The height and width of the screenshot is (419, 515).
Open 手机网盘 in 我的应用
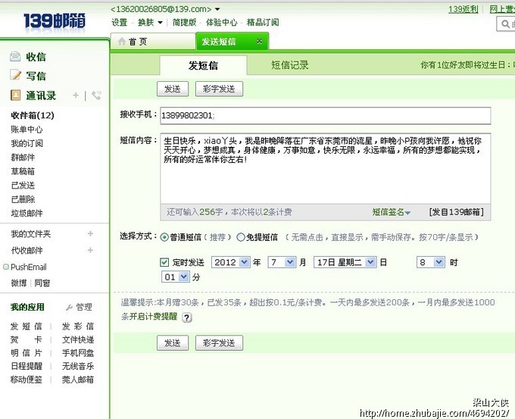point(78,353)
